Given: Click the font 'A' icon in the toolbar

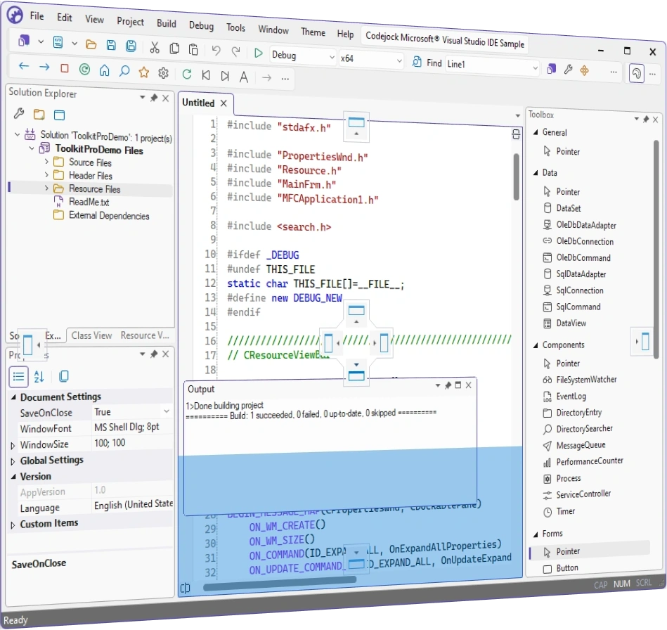Looking at the screenshot, I should click(x=244, y=77).
